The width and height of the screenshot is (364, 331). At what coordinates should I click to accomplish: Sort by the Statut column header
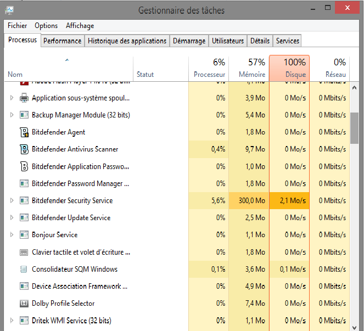161,69
